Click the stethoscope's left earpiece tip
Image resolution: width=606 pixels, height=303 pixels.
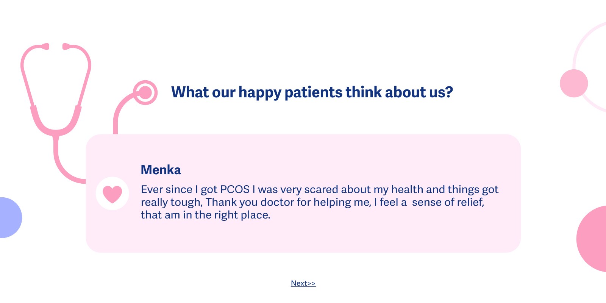[45, 47]
